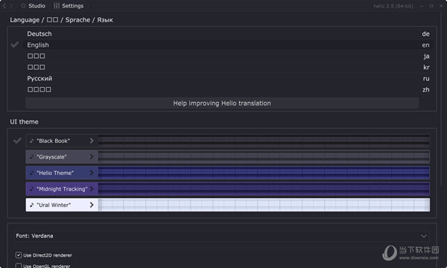This screenshot has width=447, height=268.
Task: Select the Korean language row (kr)
Action: click(x=228, y=67)
